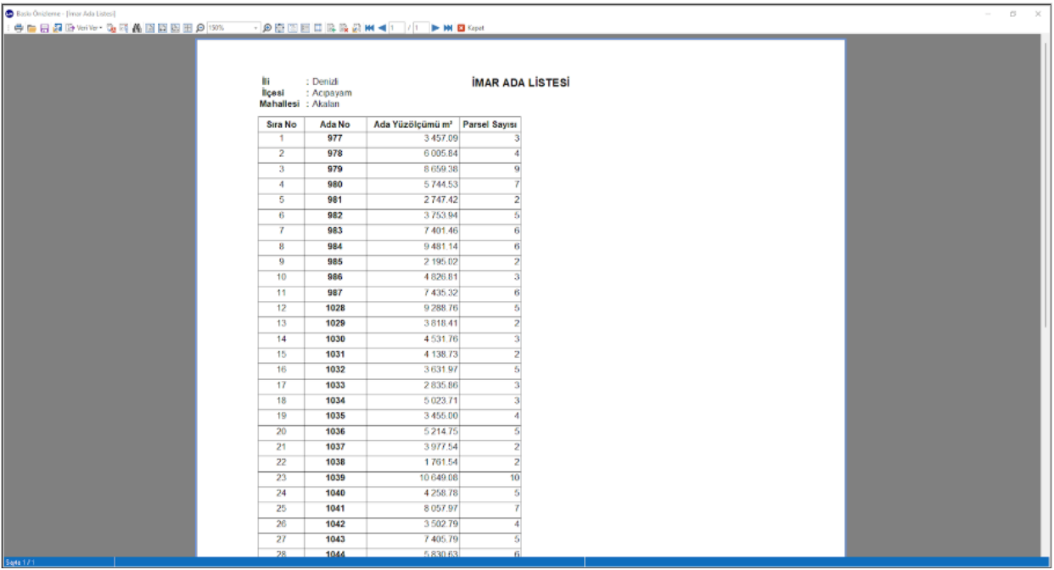Save the report using the floppy disk icon
Image resolution: width=1054 pixels, height=570 pixels.
(44, 28)
